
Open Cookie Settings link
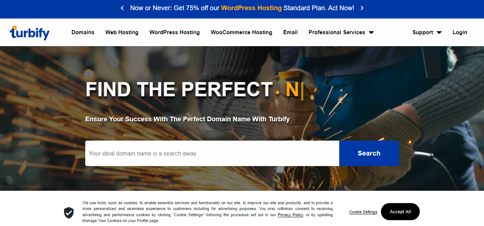click(363, 212)
